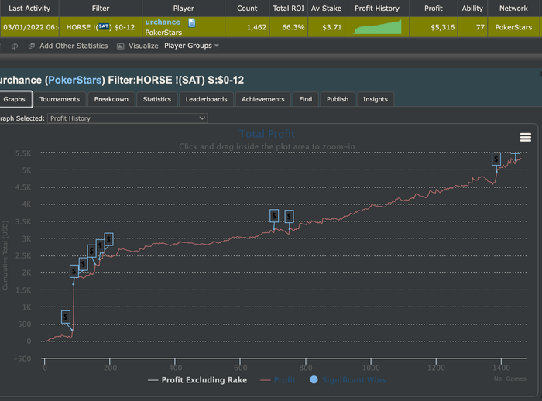Click the $3.71 average stake cell
This screenshot has height=401, width=542.
pos(326,27)
